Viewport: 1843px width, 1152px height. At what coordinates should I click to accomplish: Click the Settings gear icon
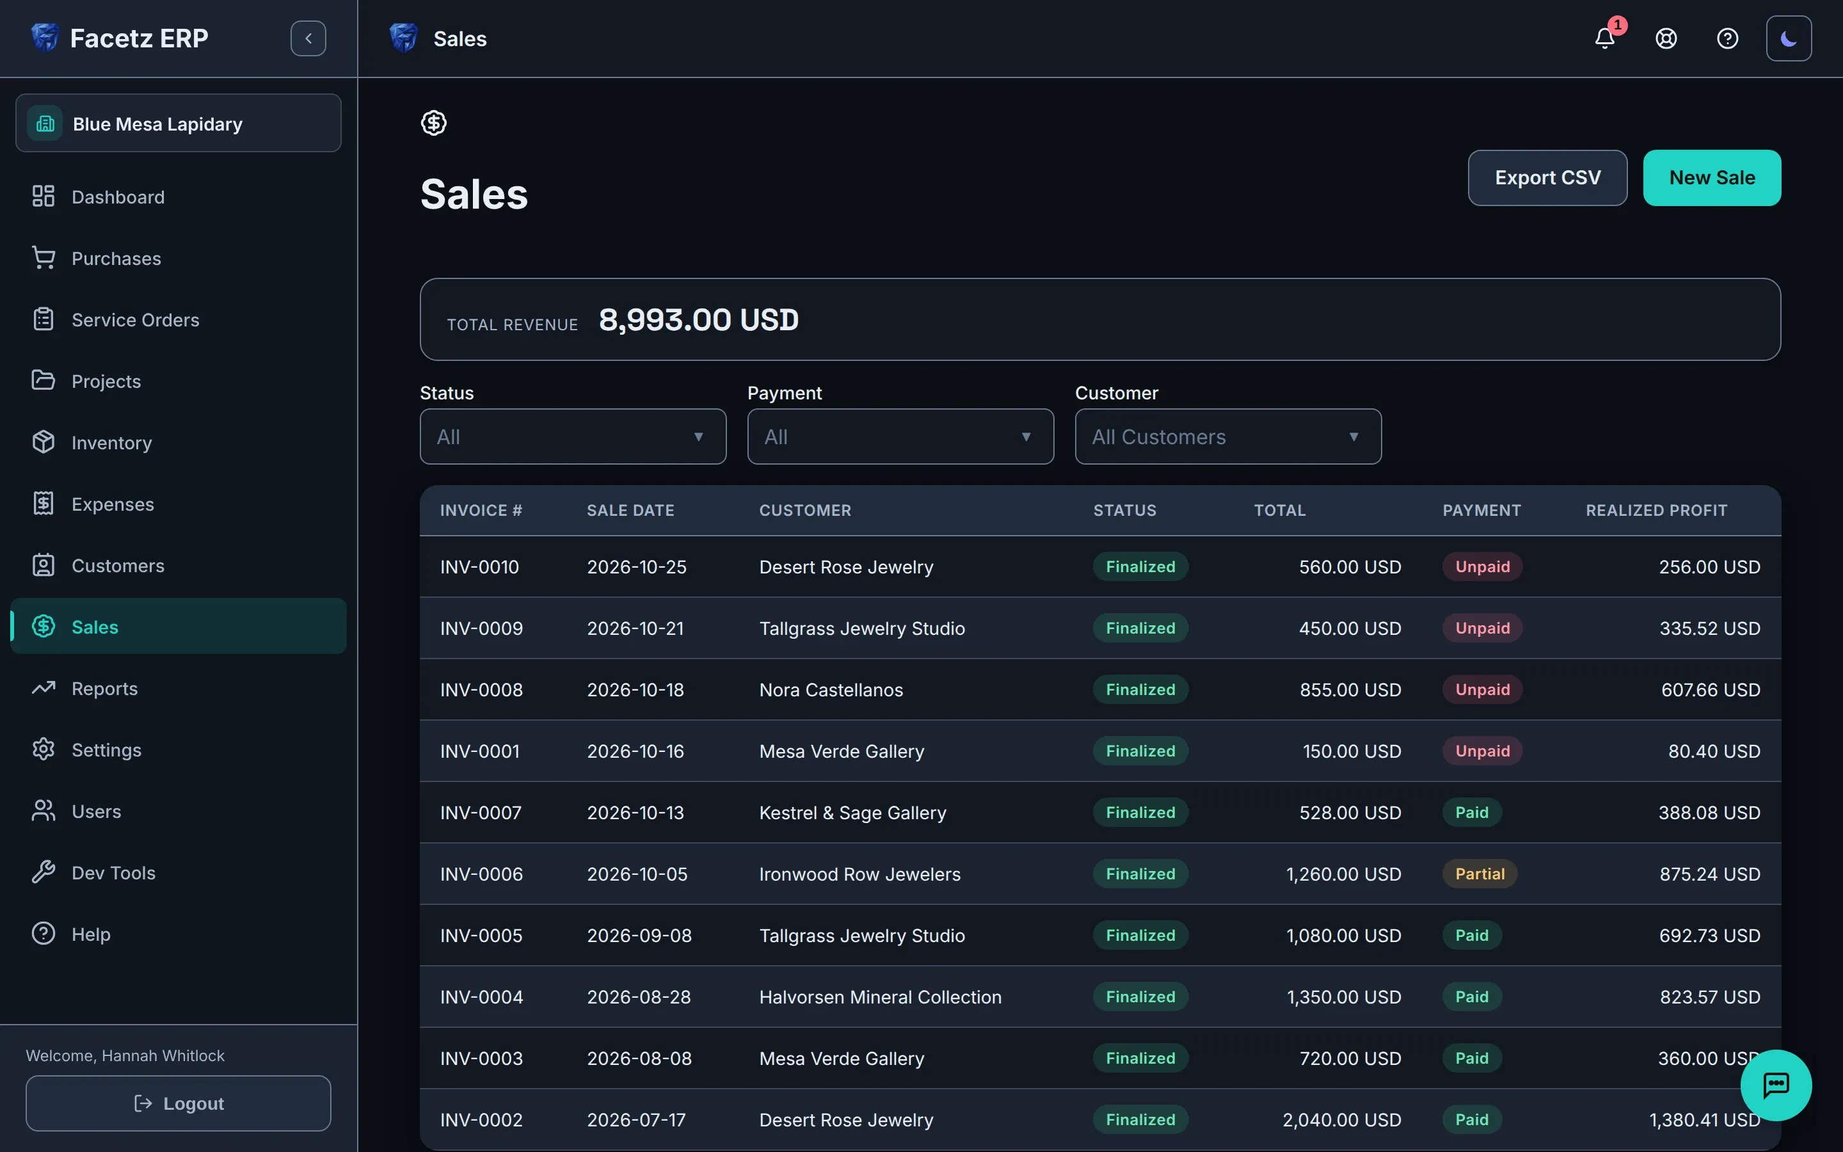[x=44, y=749]
